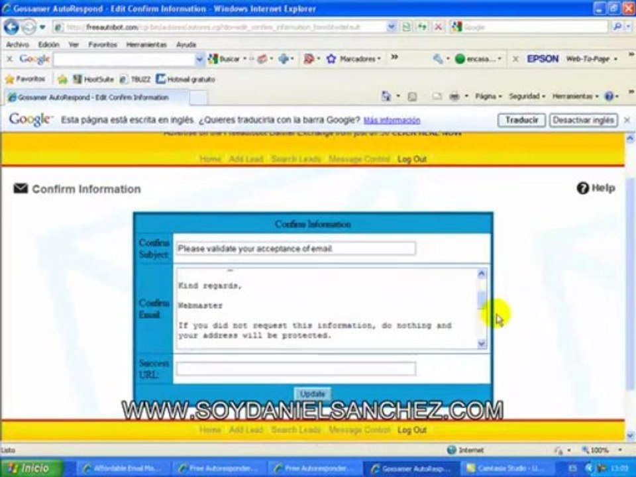This screenshot has width=636, height=477.
Task: Open the address bar history dropdown
Action: 391,27
